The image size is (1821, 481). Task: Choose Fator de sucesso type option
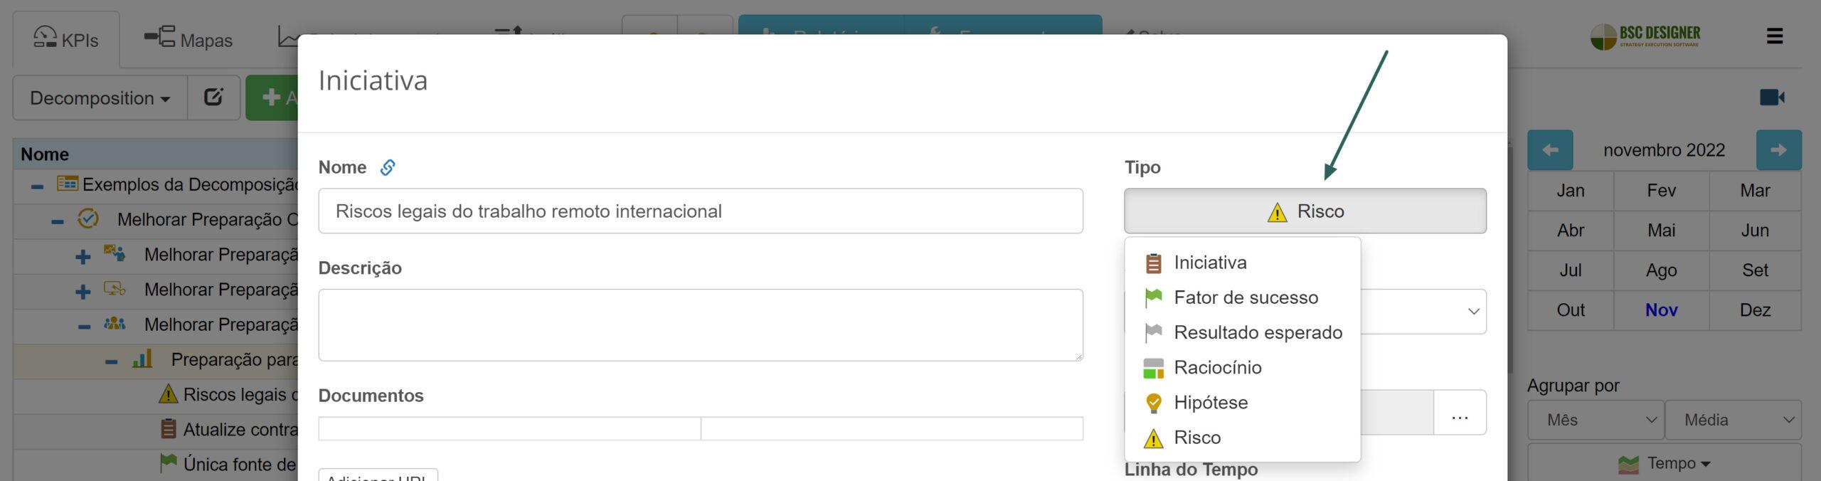pyautogui.click(x=1246, y=297)
